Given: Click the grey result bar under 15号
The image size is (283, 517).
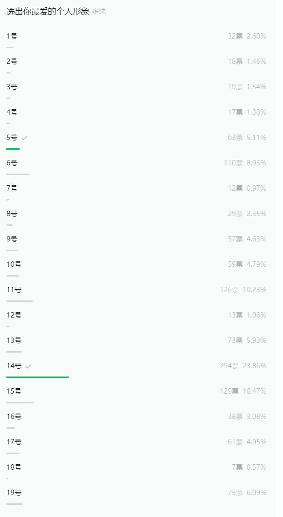Looking at the screenshot, I should pos(20,402).
